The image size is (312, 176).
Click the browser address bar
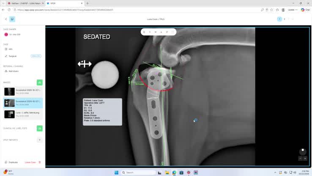coord(136,10)
